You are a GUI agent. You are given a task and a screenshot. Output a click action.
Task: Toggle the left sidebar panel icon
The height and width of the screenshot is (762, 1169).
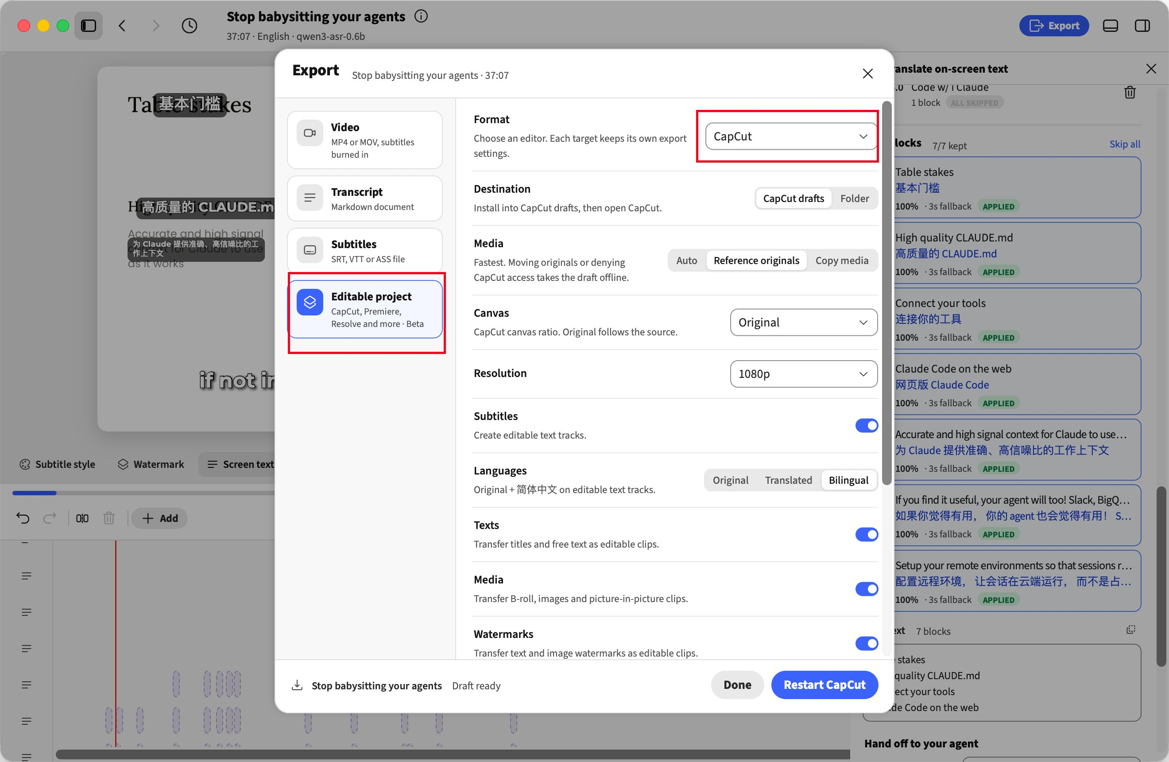(89, 26)
